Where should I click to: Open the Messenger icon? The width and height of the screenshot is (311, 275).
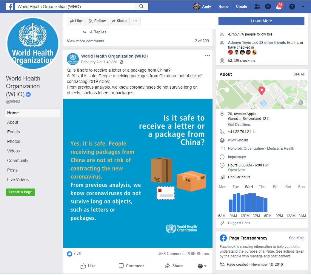tap(268, 7)
